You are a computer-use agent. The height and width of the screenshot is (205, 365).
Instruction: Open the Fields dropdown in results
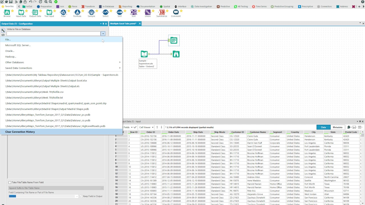128,127
